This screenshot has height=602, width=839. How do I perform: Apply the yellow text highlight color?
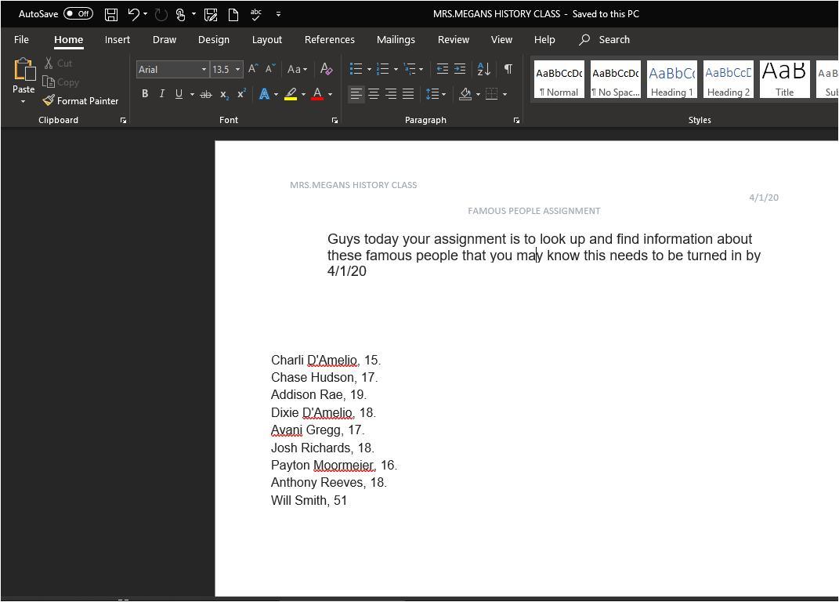pyautogui.click(x=291, y=94)
